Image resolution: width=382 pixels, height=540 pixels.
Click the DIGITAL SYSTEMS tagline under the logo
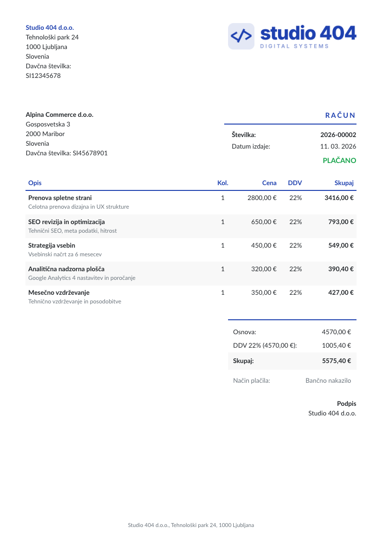(x=294, y=46)
